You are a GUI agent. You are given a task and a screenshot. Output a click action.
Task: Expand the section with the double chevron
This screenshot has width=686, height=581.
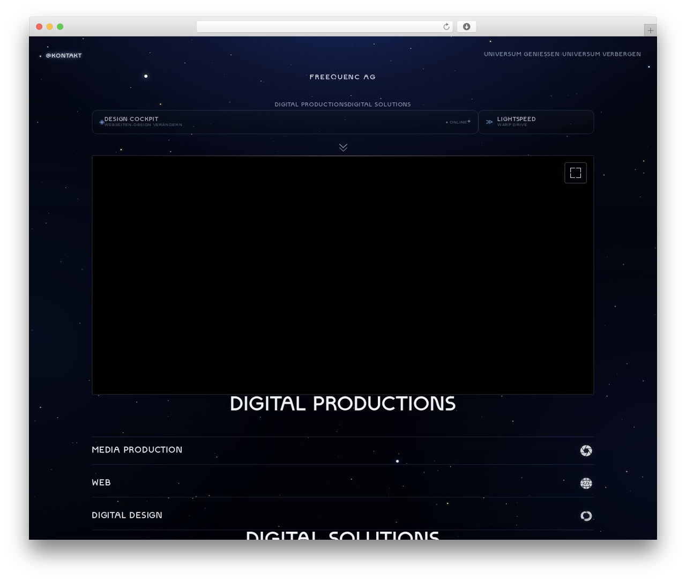(x=343, y=147)
